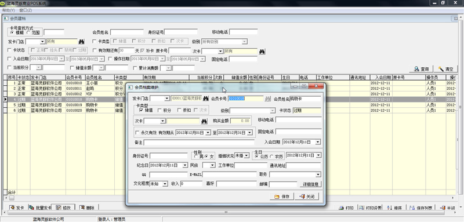Click 会员档案维护 dialog title icon
Viewport: 464px width, 222px height.
pos(130,87)
